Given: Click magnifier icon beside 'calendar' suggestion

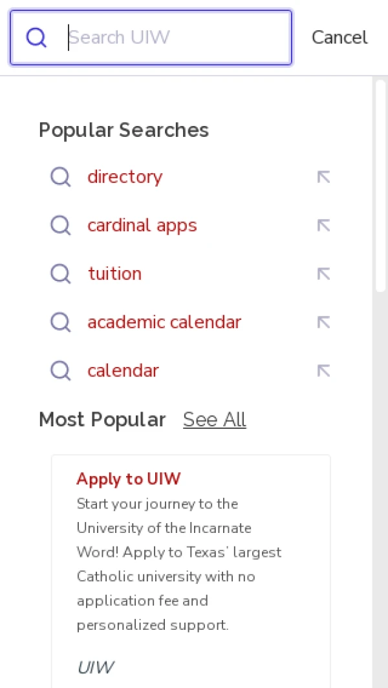Looking at the screenshot, I should click(60, 370).
